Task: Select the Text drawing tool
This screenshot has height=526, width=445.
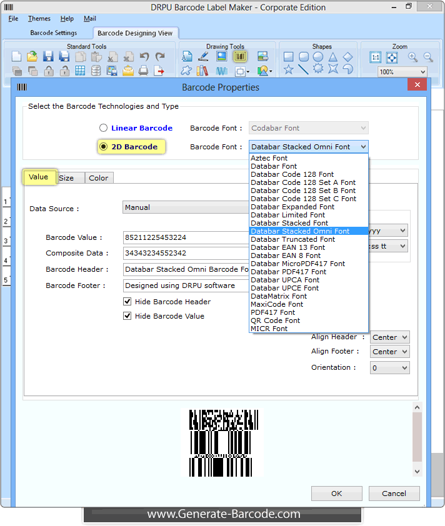Action: [x=187, y=56]
